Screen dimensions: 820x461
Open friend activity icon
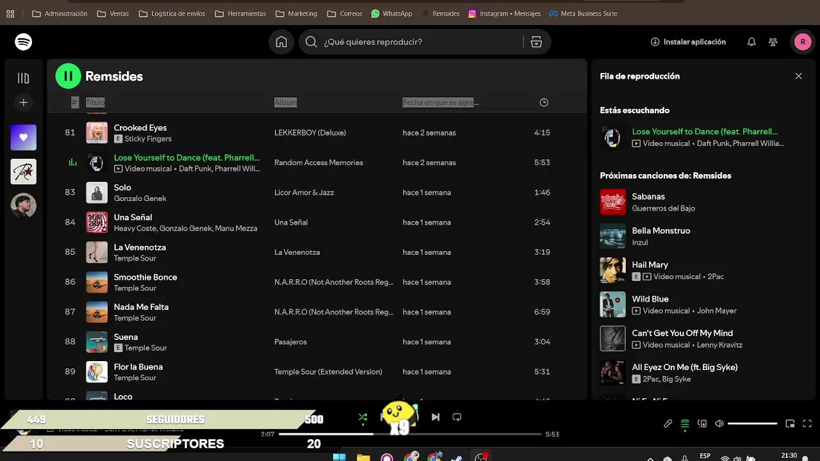pos(773,42)
